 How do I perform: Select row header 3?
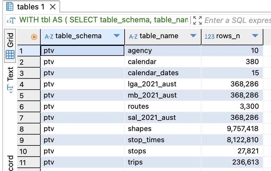pos(29,73)
